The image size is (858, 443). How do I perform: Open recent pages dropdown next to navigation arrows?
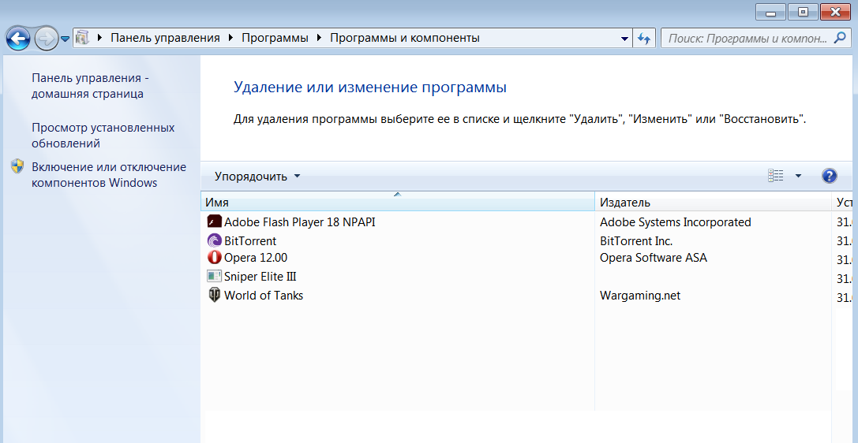tap(65, 38)
